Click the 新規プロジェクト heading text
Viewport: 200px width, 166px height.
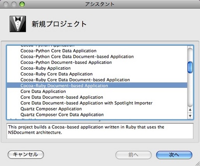(x=59, y=24)
